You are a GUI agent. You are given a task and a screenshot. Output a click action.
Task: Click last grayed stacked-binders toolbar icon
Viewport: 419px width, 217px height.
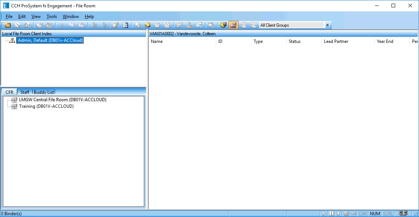click(x=253, y=25)
